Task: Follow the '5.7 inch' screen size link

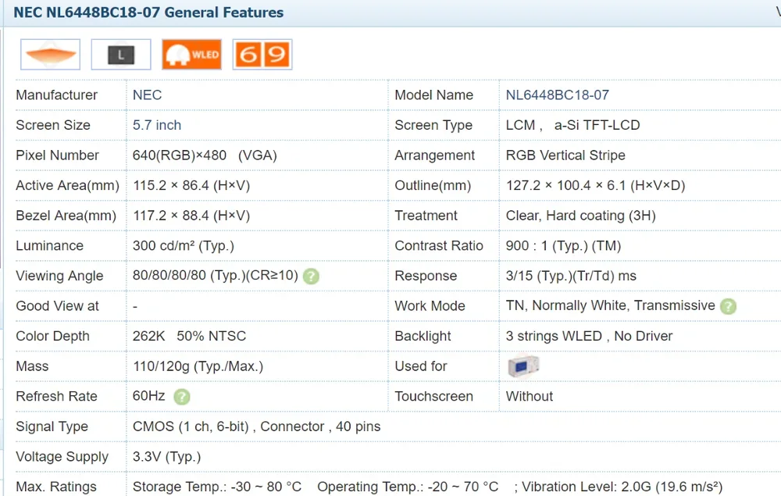Action: tap(157, 125)
